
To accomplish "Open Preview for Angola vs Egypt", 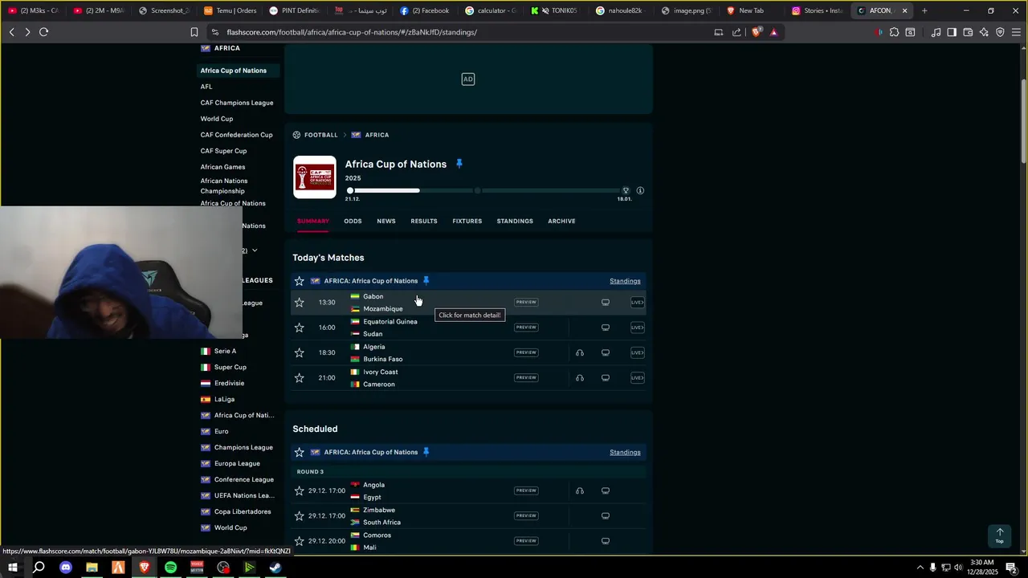I will [526, 490].
